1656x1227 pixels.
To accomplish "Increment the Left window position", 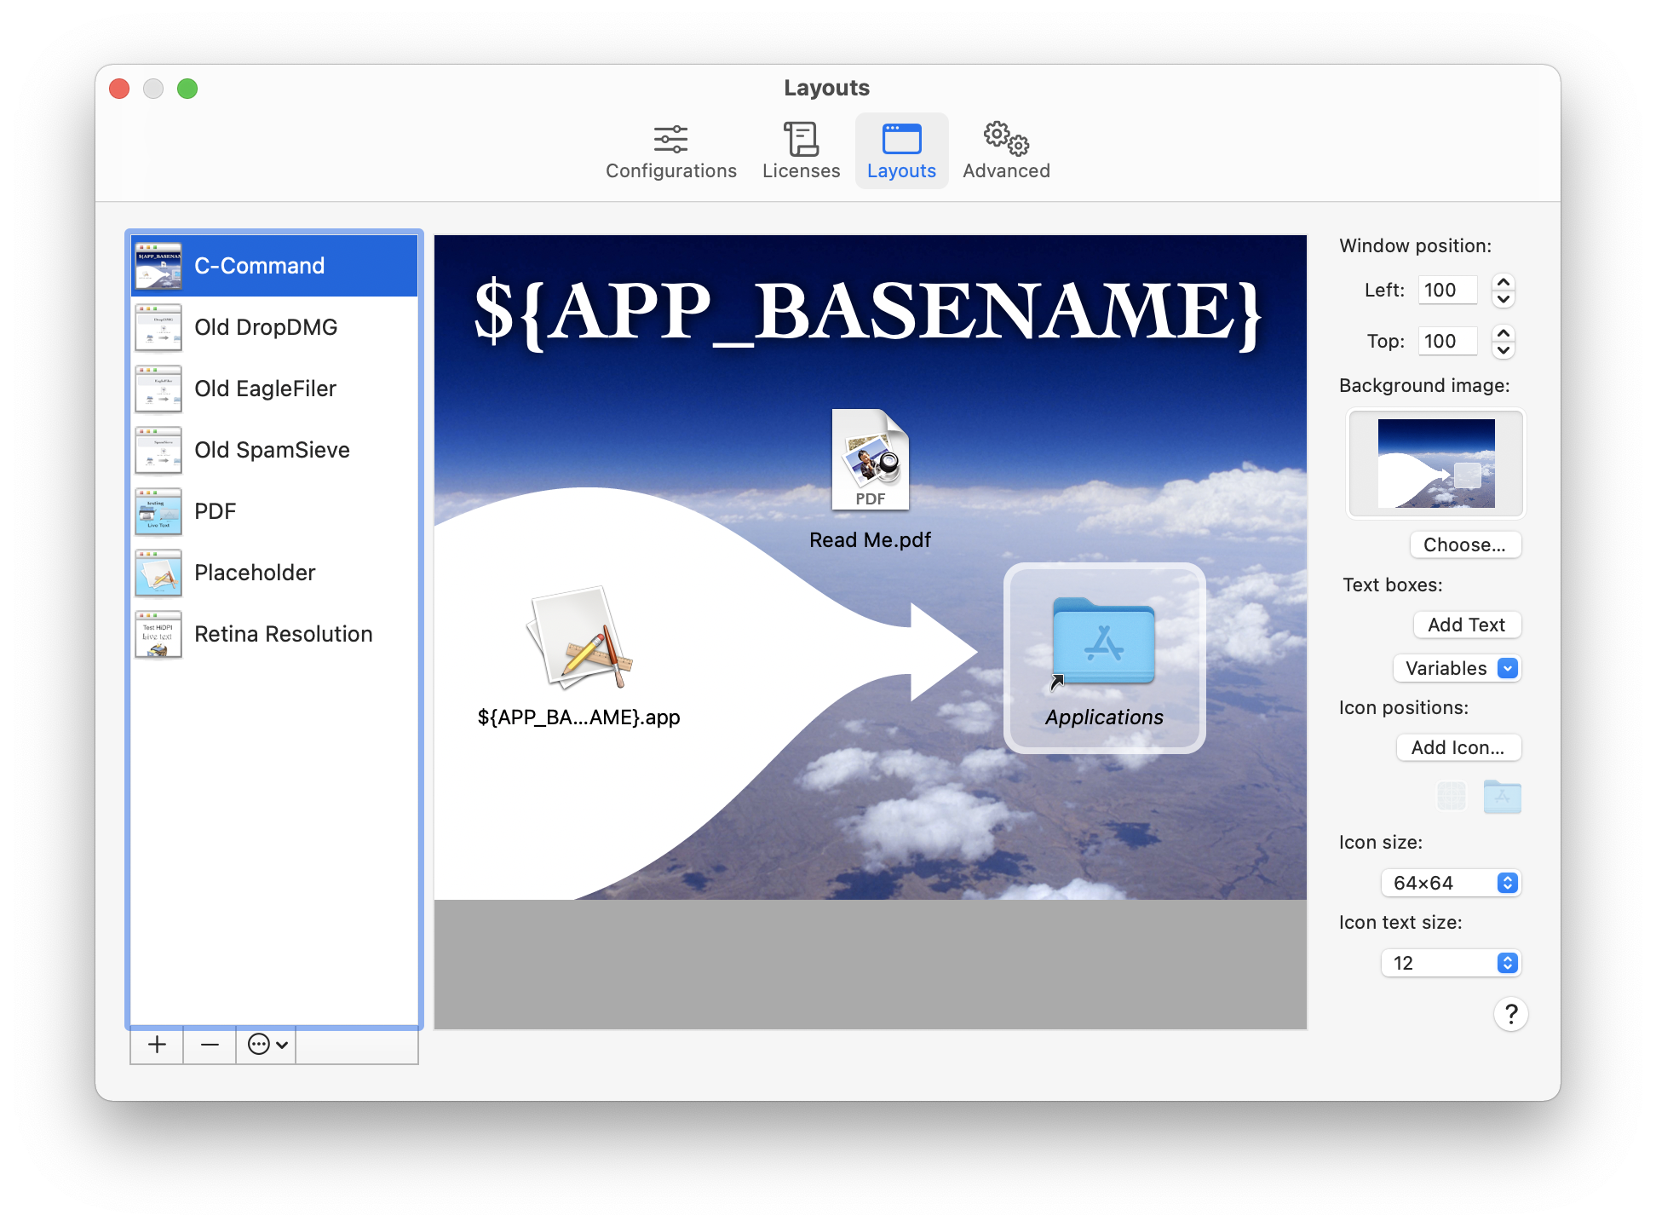I will point(1504,281).
